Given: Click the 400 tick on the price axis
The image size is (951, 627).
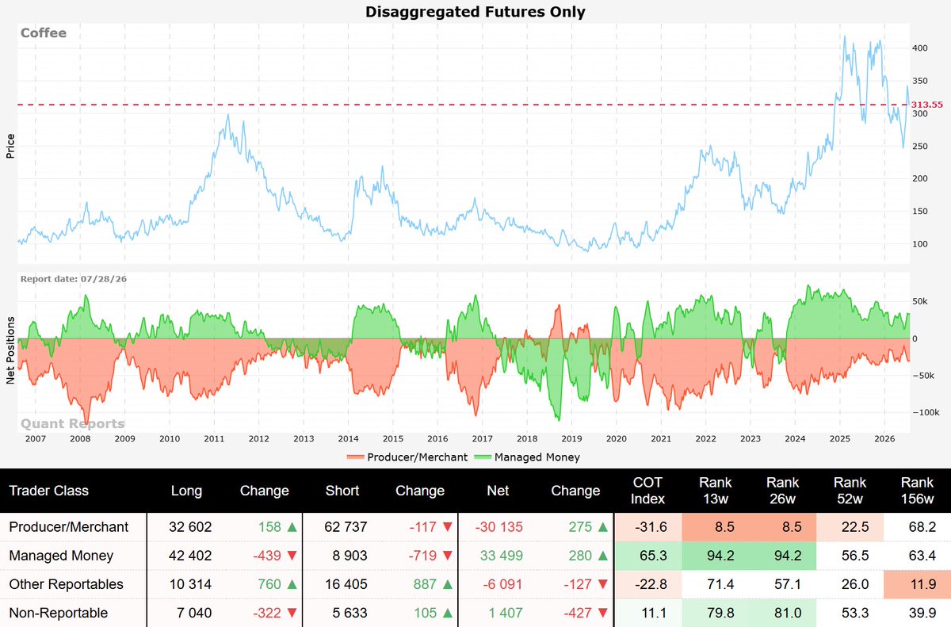Looking at the screenshot, I should [x=919, y=48].
